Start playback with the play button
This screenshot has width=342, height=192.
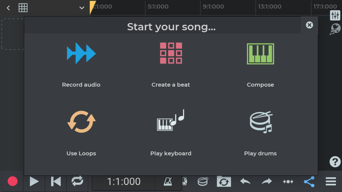point(34,182)
